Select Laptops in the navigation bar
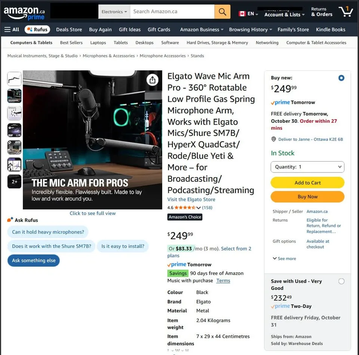This screenshot has height=355, width=359. (x=98, y=43)
